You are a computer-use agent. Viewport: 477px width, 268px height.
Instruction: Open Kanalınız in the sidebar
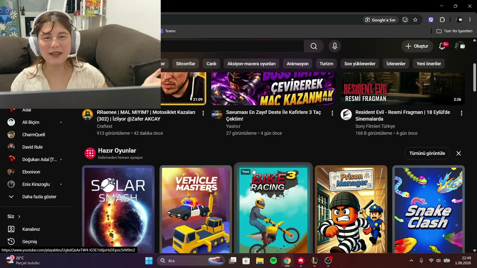tap(35, 229)
